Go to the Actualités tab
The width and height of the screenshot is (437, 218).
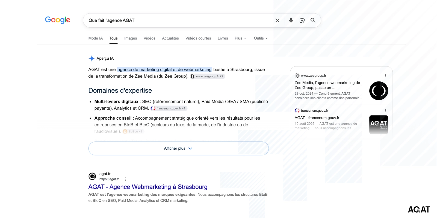(x=170, y=38)
